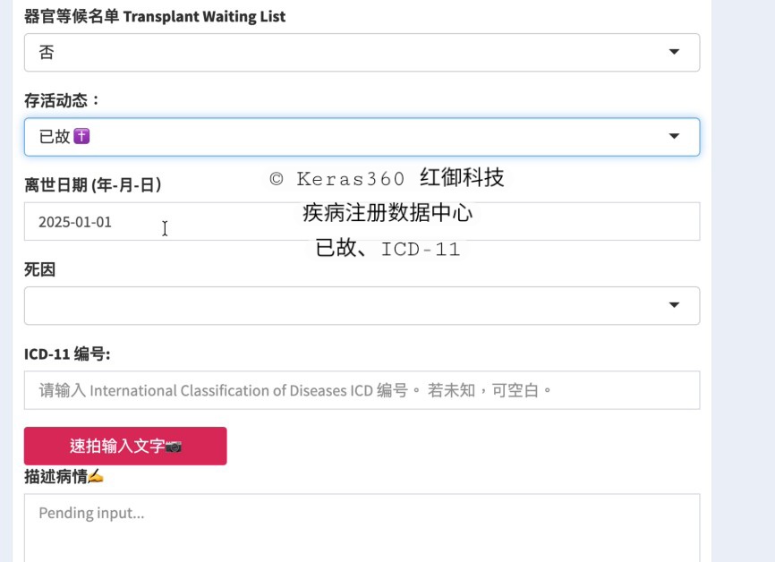Click the Keras360 红御科技 copyright text
This screenshot has height=562, width=775.
coord(387,178)
